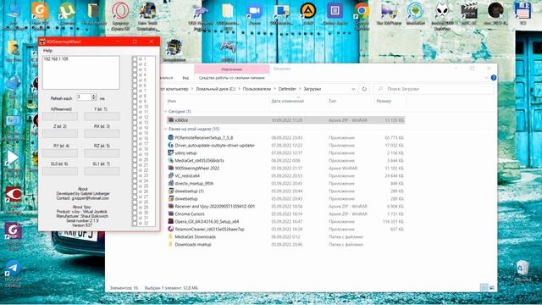Image resolution: width=542 pixels, height=305 pixels.
Task: Open the clapperboard video app desktop icon
Action: pyautogui.click(x=469, y=11)
